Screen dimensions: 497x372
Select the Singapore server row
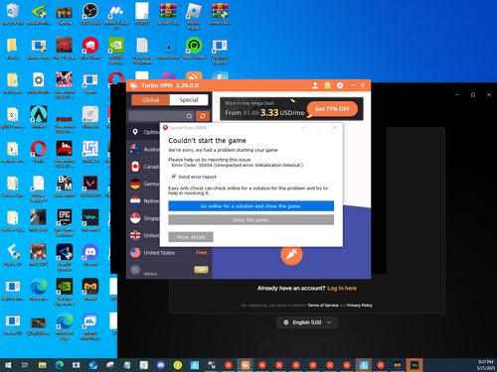click(143, 218)
